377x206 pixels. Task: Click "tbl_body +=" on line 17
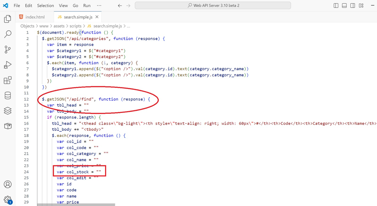(x=65, y=129)
